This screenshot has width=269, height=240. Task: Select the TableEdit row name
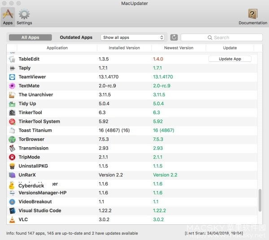tap(29, 59)
